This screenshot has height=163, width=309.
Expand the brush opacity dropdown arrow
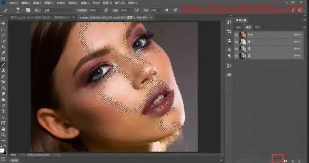pyautogui.click(x=100, y=11)
